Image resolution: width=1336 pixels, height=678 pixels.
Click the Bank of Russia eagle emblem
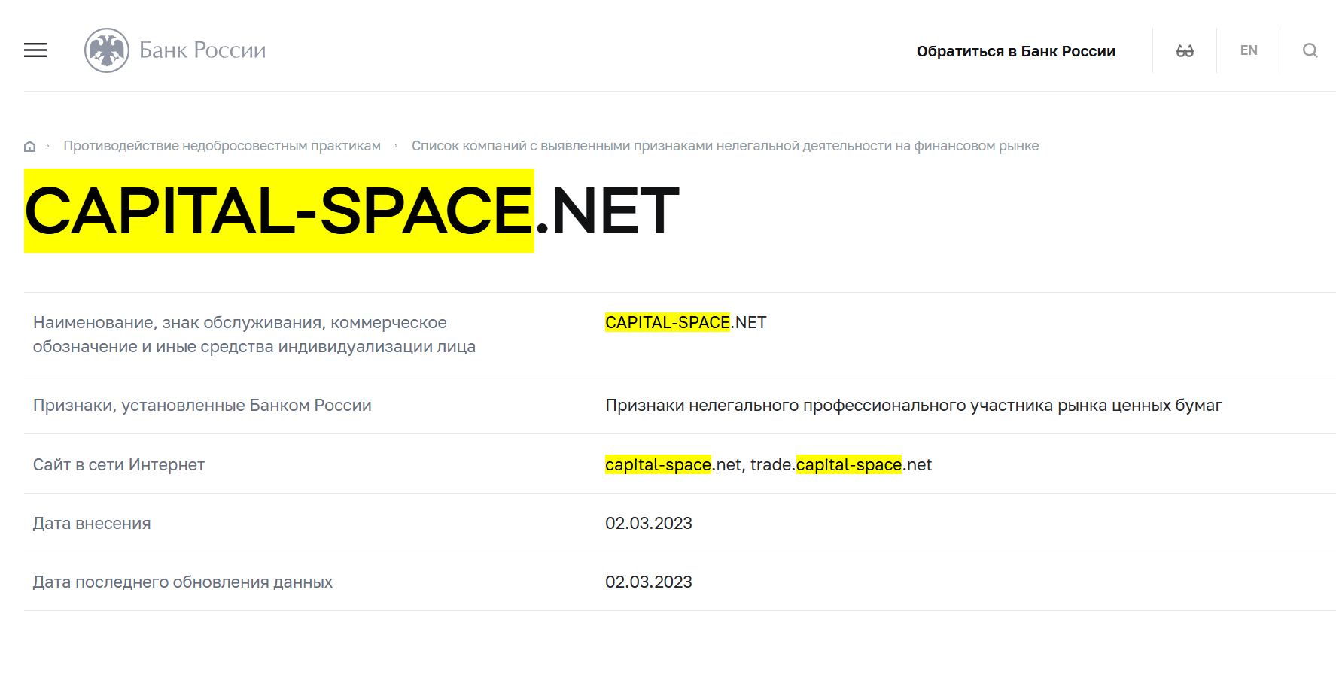(x=106, y=50)
